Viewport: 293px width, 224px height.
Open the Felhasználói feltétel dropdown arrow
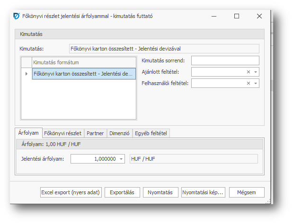pyautogui.click(x=256, y=83)
